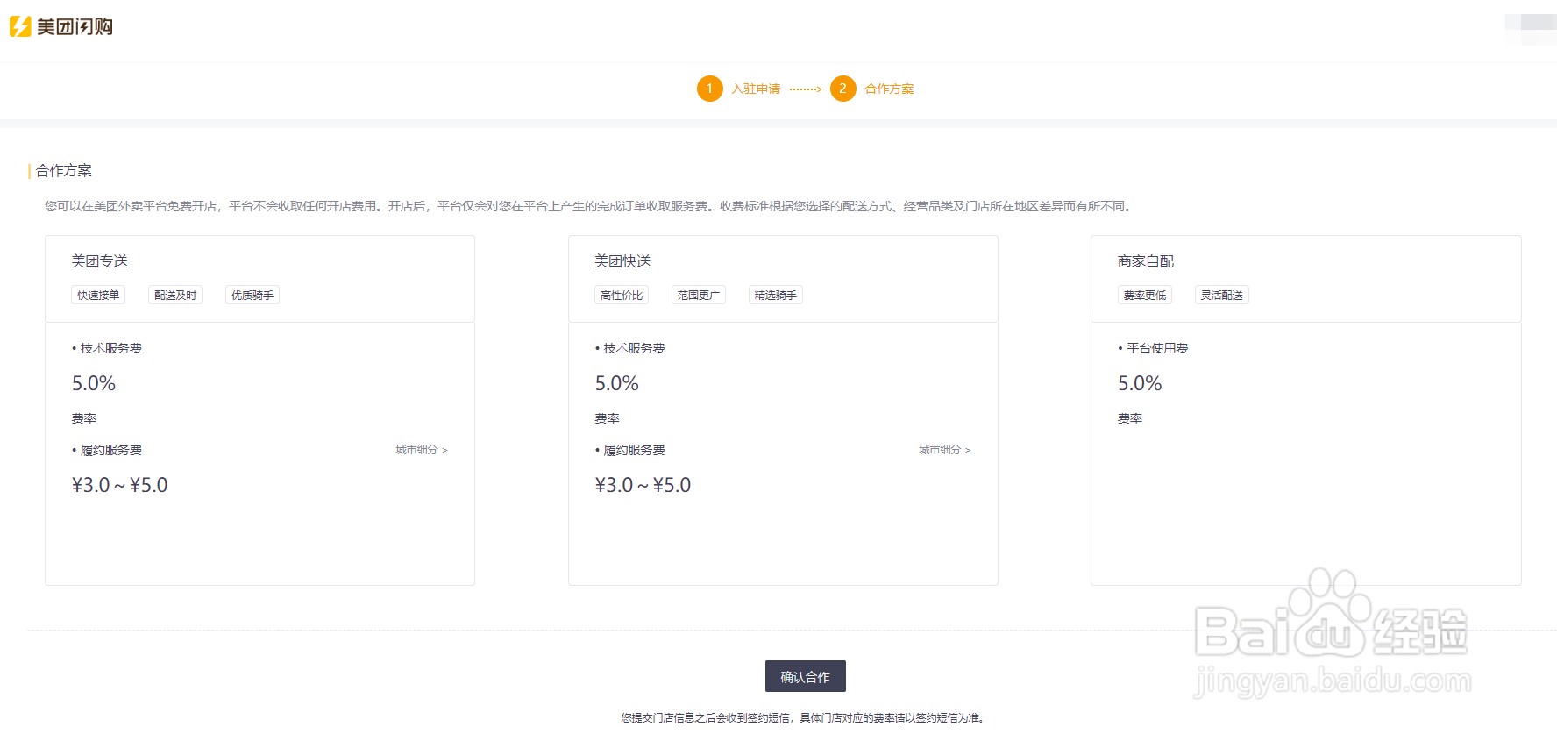
Task: Click 5.0% rate in 美团快送 card
Action: (x=617, y=383)
